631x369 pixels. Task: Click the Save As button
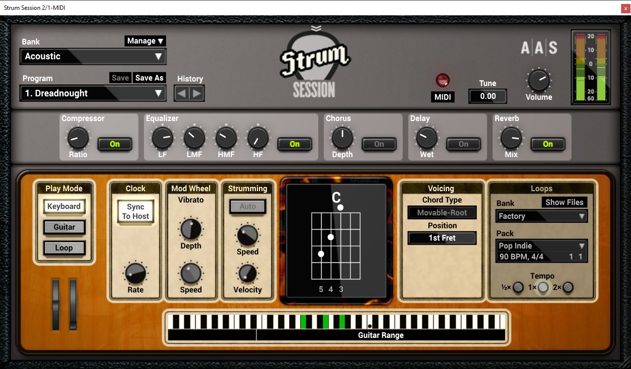(x=149, y=78)
